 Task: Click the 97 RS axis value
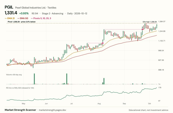(x=159, y=101)
